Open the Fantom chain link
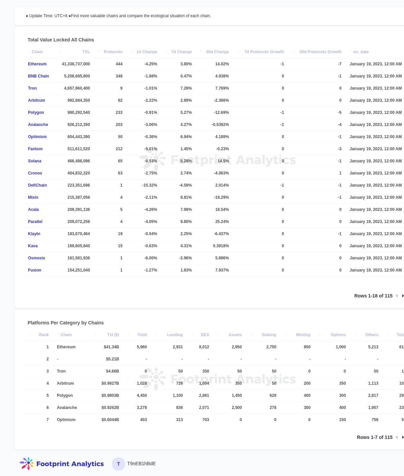 (x=35, y=149)
